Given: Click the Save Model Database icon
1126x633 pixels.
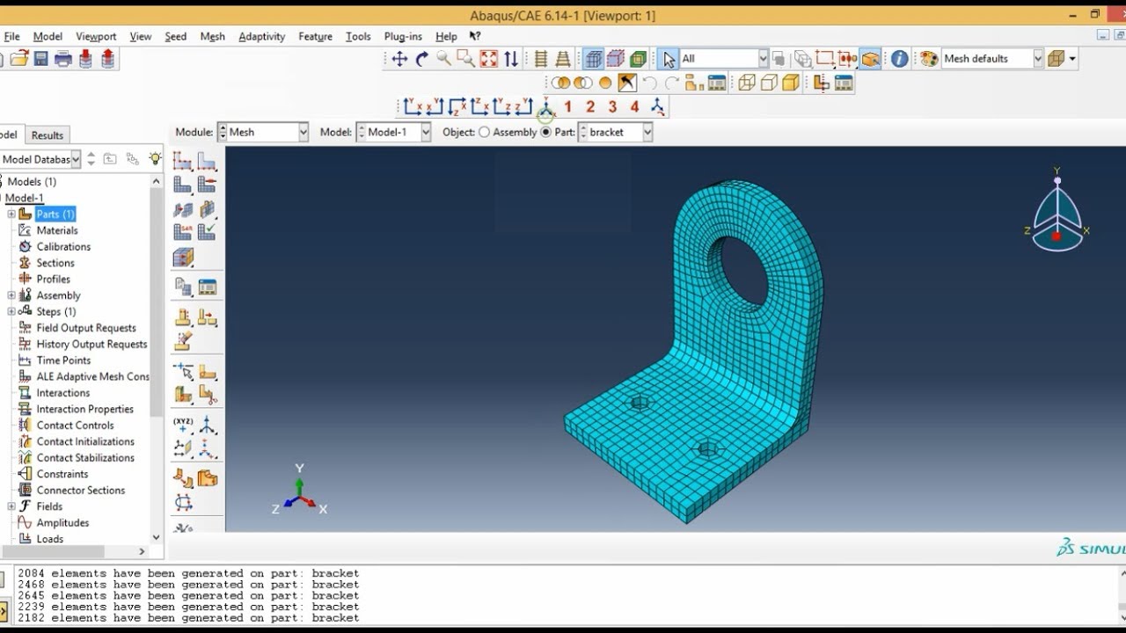Looking at the screenshot, I should click(x=40, y=59).
